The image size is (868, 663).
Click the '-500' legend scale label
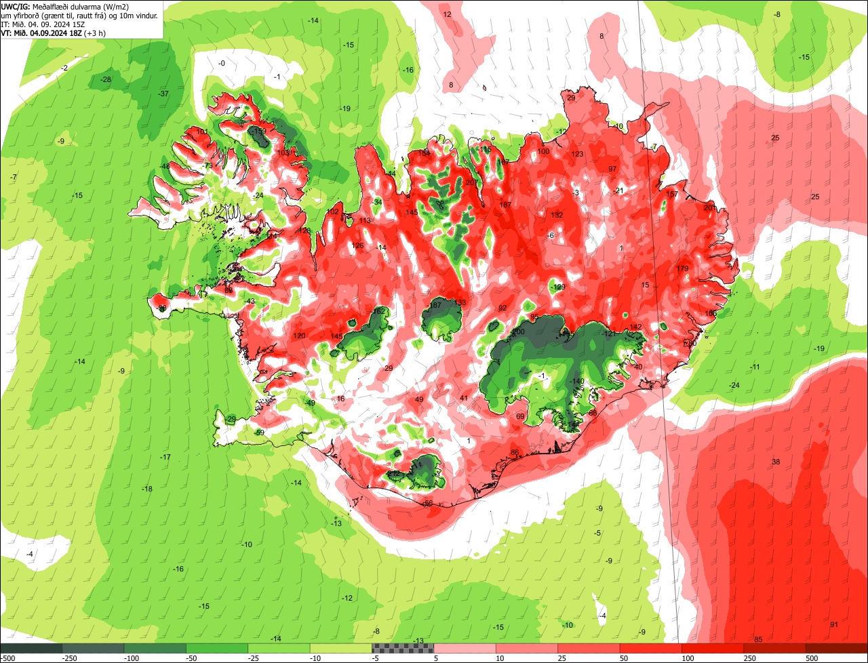click(x=8, y=658)
